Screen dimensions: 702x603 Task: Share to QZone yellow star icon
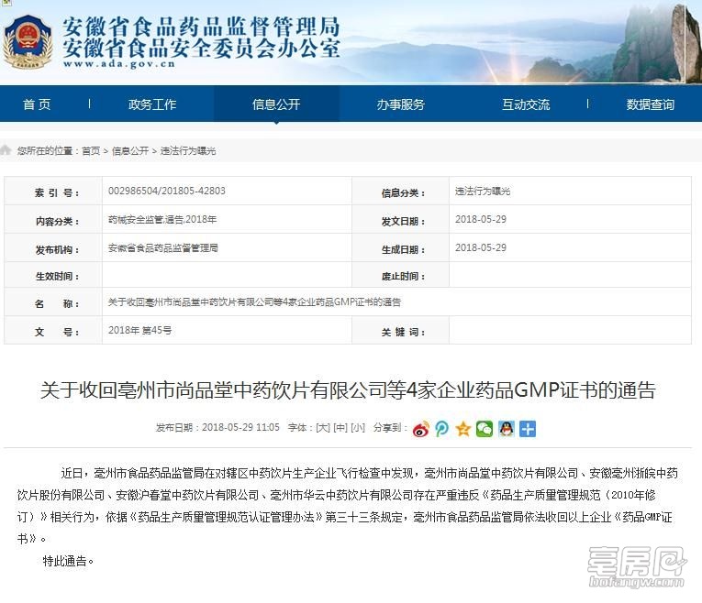tap(462, 429)
